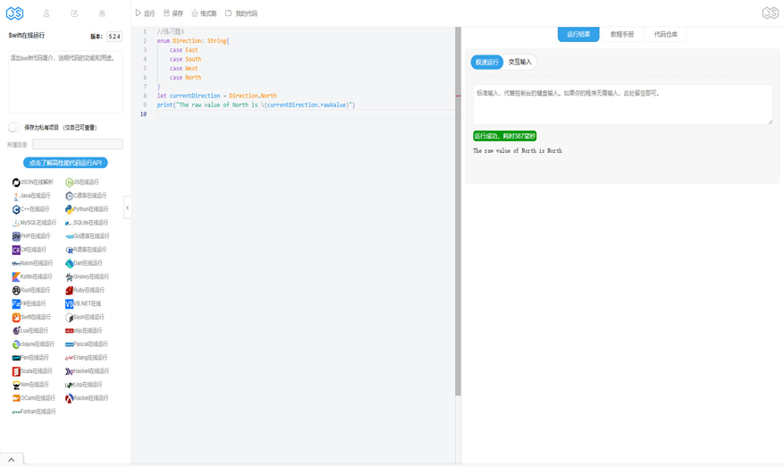Open 我的代码 in the toolbar
Screen dimensions: 784x467
click(x=241, y=13)
